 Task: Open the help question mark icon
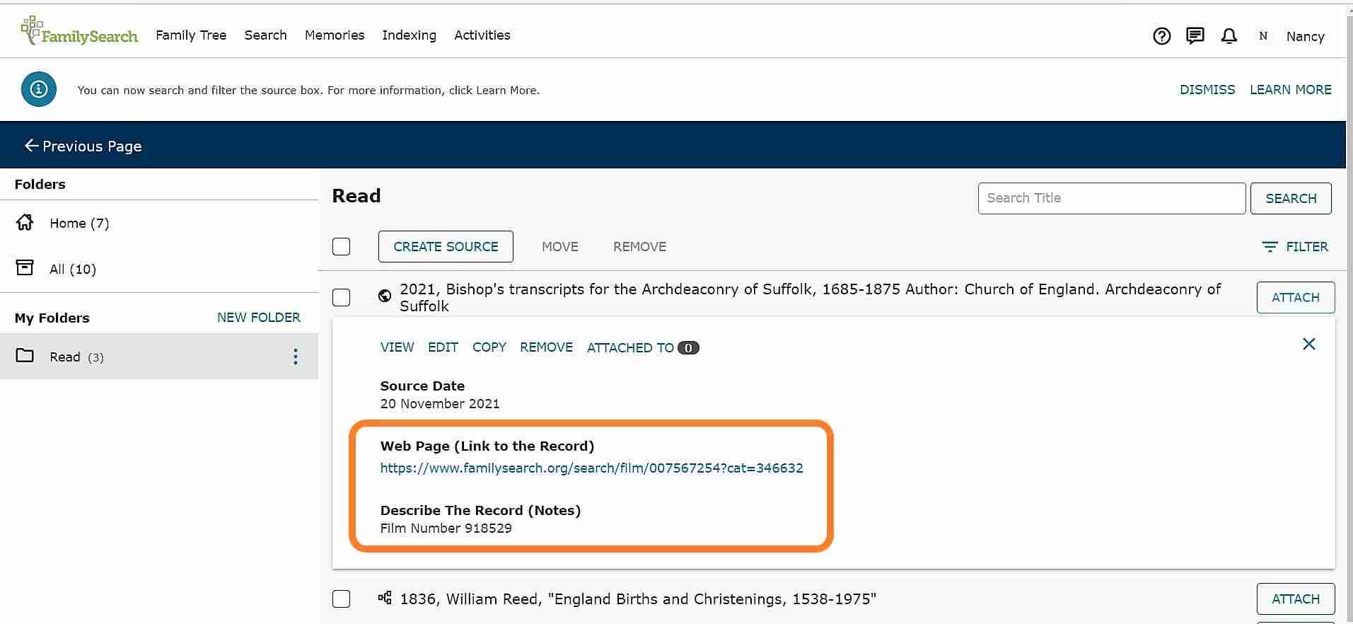[x=1161, y=36]
